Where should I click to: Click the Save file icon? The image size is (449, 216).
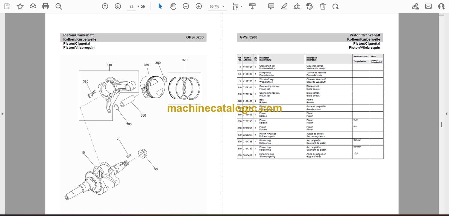point(7,6)
